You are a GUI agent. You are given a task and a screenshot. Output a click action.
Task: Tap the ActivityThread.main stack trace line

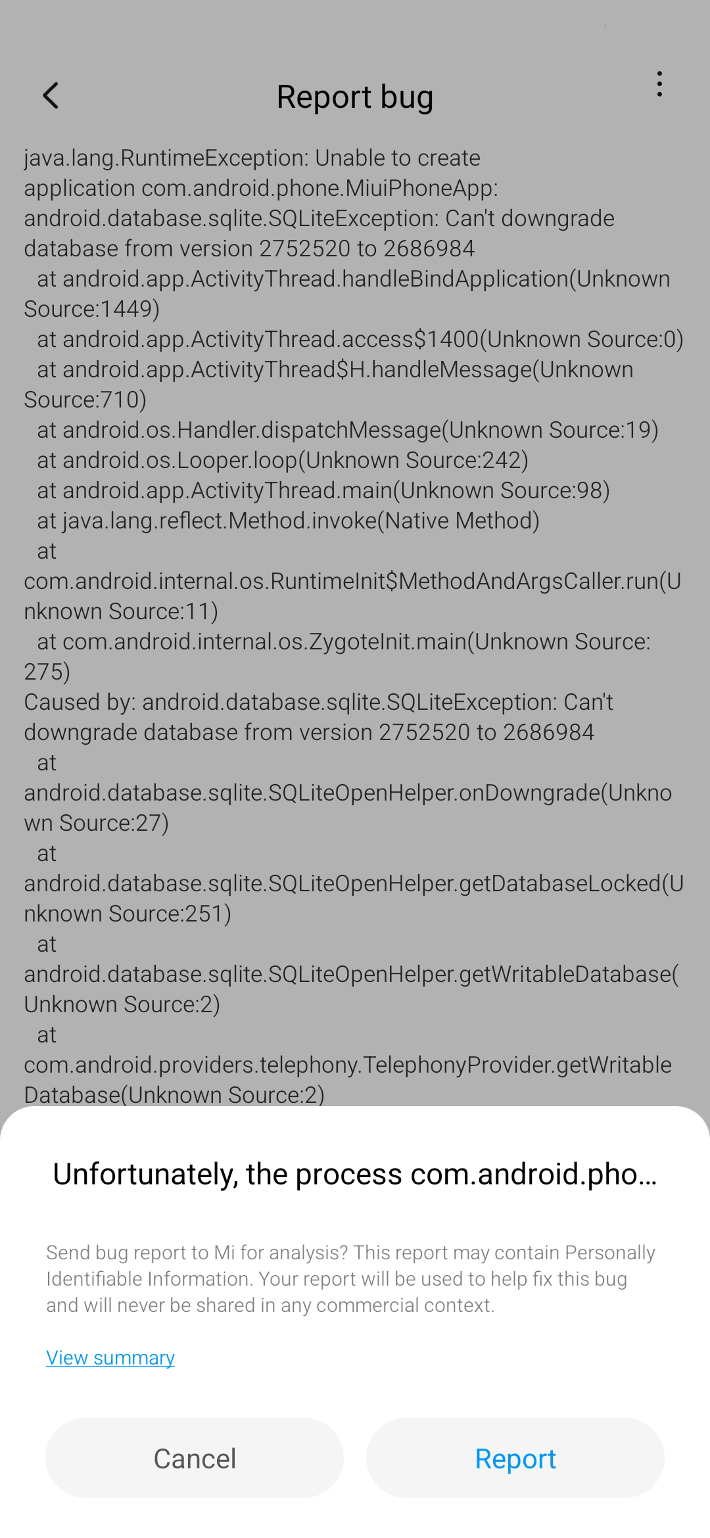[323, 491]
